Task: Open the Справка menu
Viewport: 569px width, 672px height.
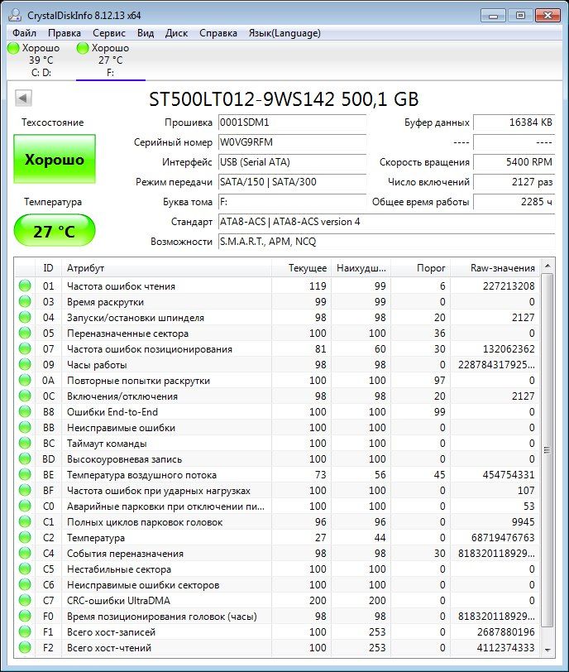Action: (x=218, y=33)
